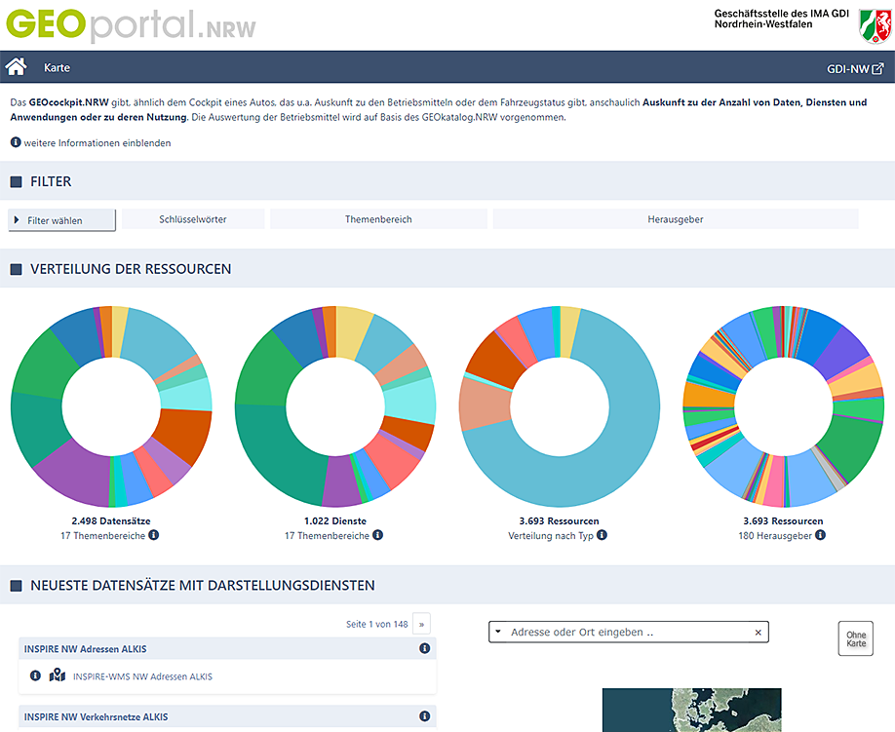The width and height of the screenshot is (895, 732).
Task: Click the info icon beside Datensätze '17 Themenbereiche'
Action: pyautogui.click(x=153, y=535)
